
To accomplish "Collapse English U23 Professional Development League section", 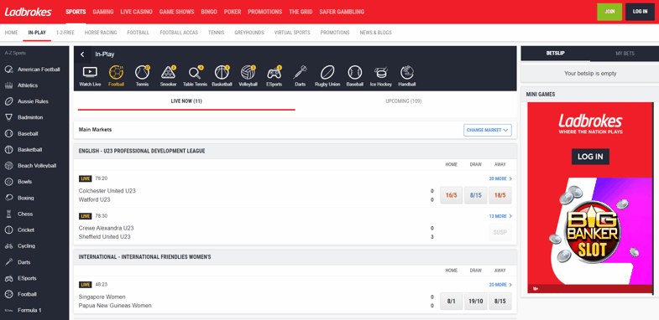I will point(295,151).
